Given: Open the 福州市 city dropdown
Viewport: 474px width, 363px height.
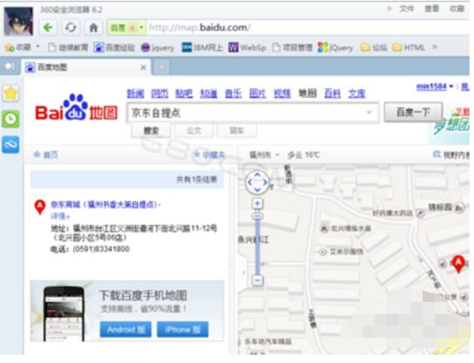Looking at the screenshot, I should 264,155.
